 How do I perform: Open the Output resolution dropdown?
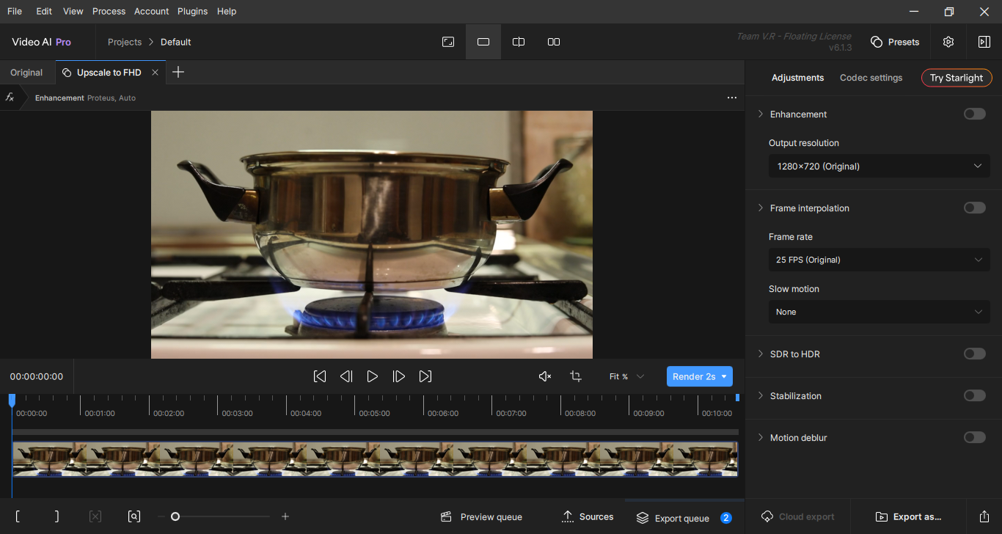click(879, 166)
